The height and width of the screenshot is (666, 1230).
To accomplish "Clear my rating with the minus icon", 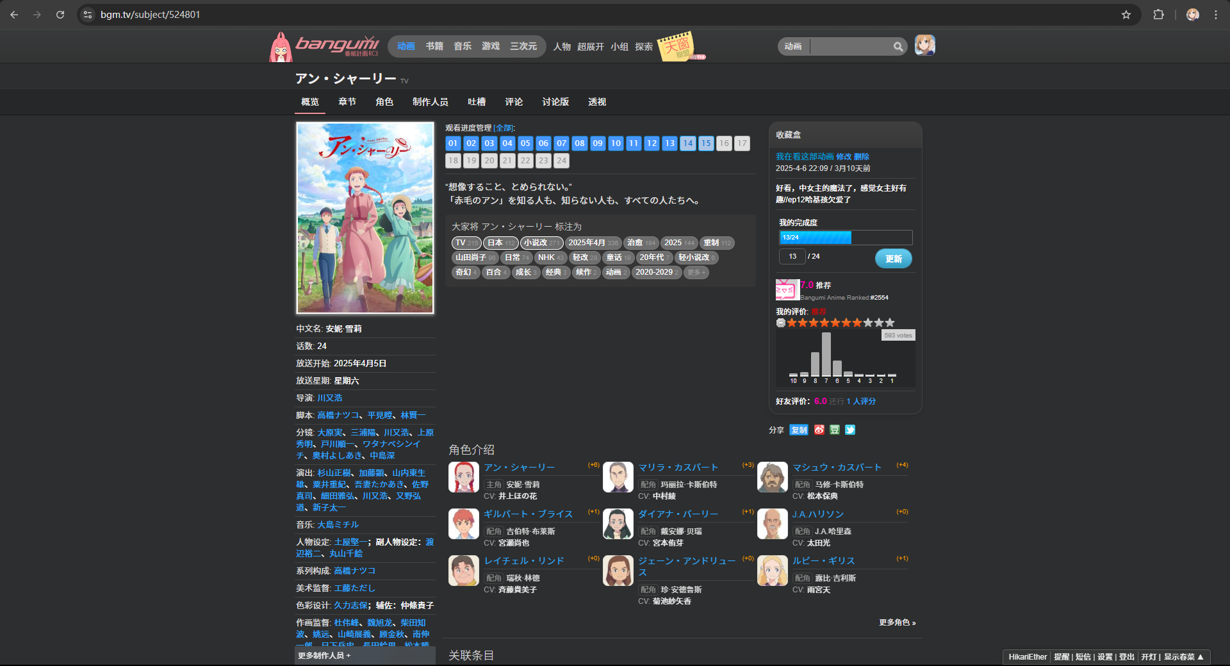I will coord(781,323).
